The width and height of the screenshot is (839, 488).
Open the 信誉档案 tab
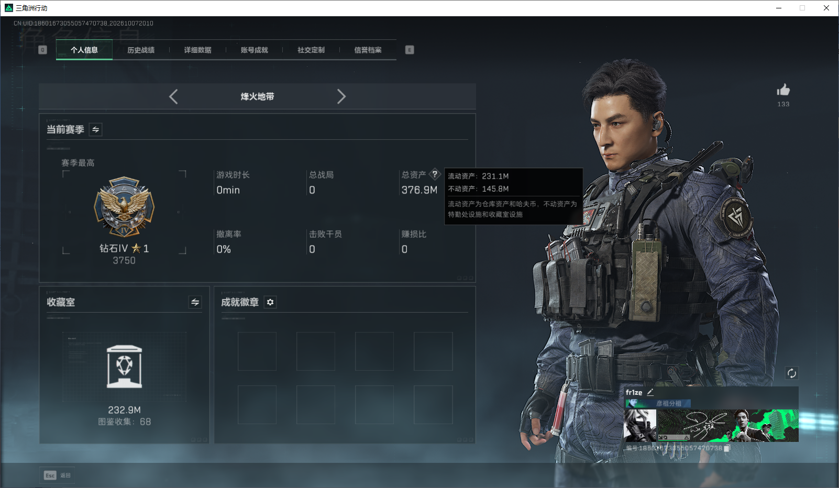pos(368,50)
